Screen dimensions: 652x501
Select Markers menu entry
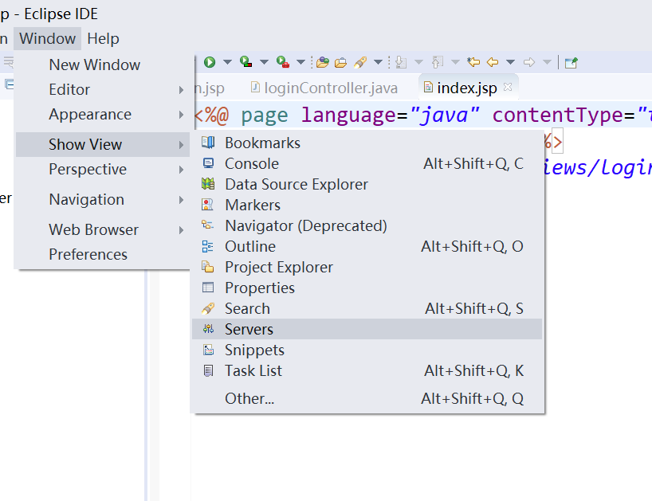tap(367, 205)
